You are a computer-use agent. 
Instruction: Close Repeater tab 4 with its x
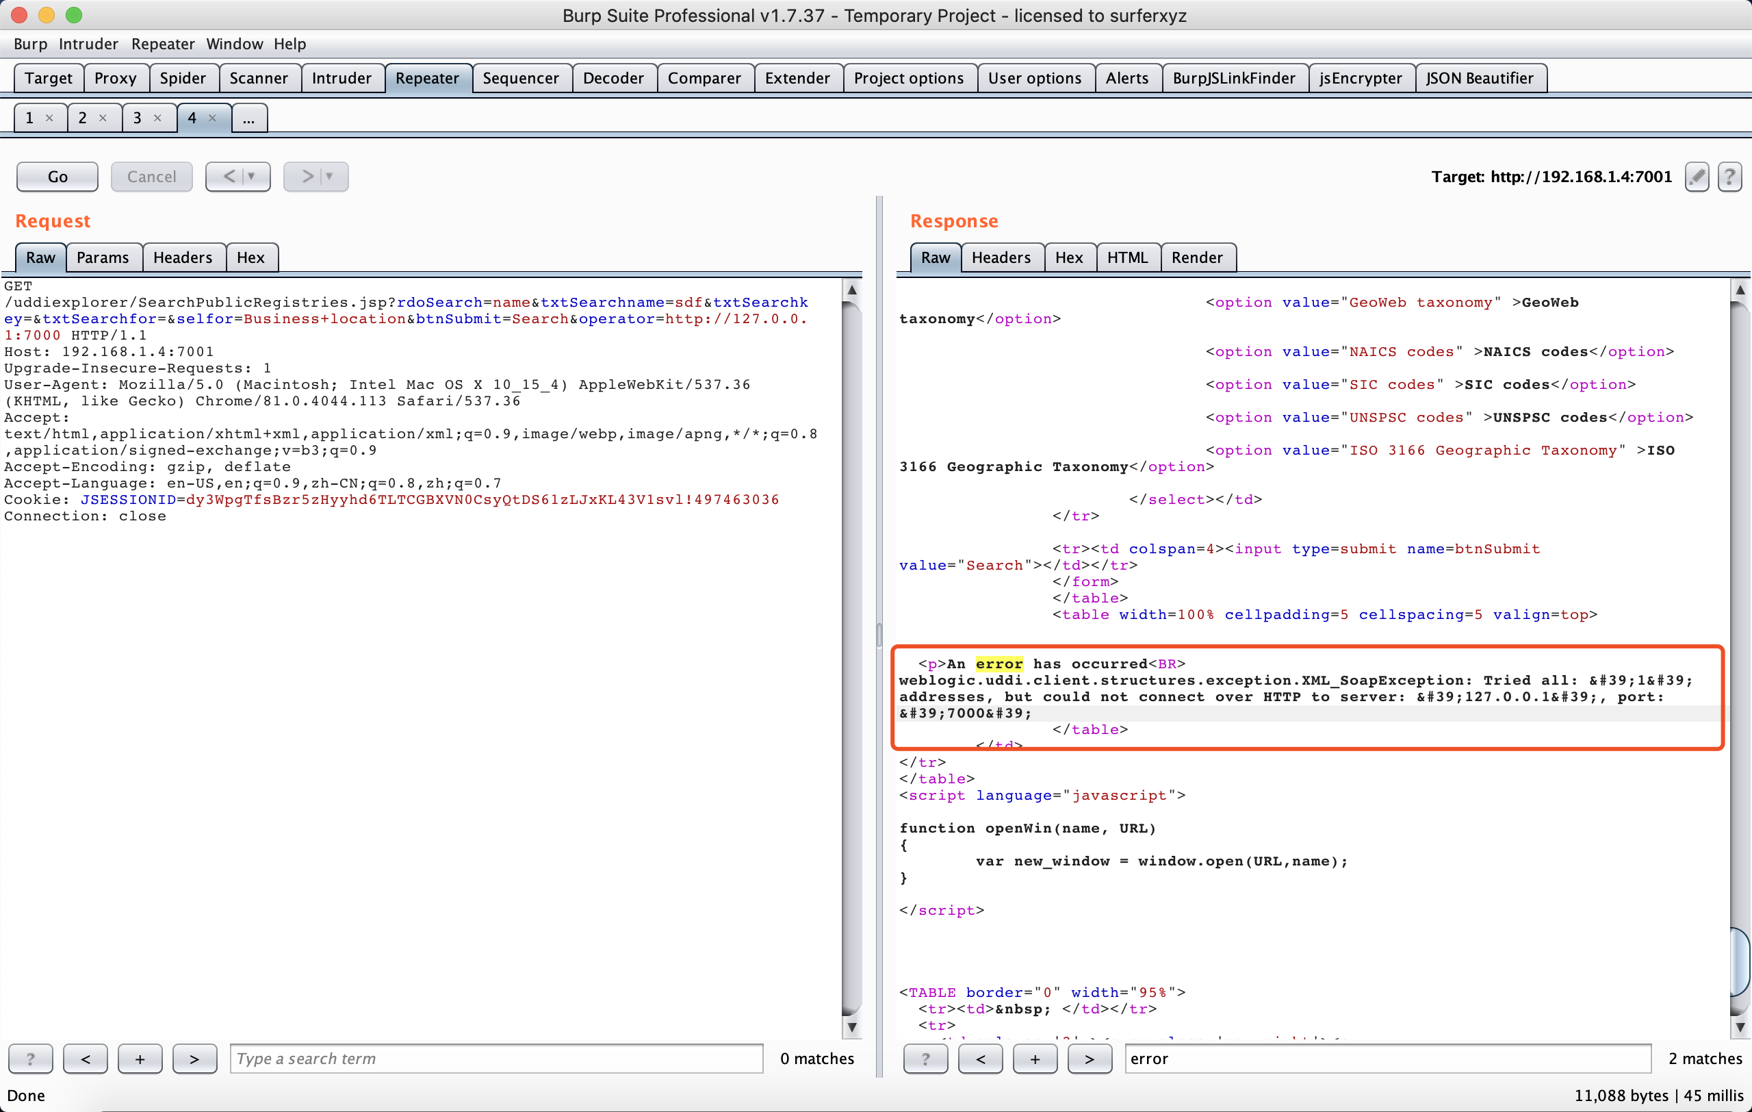coord(212,118)
